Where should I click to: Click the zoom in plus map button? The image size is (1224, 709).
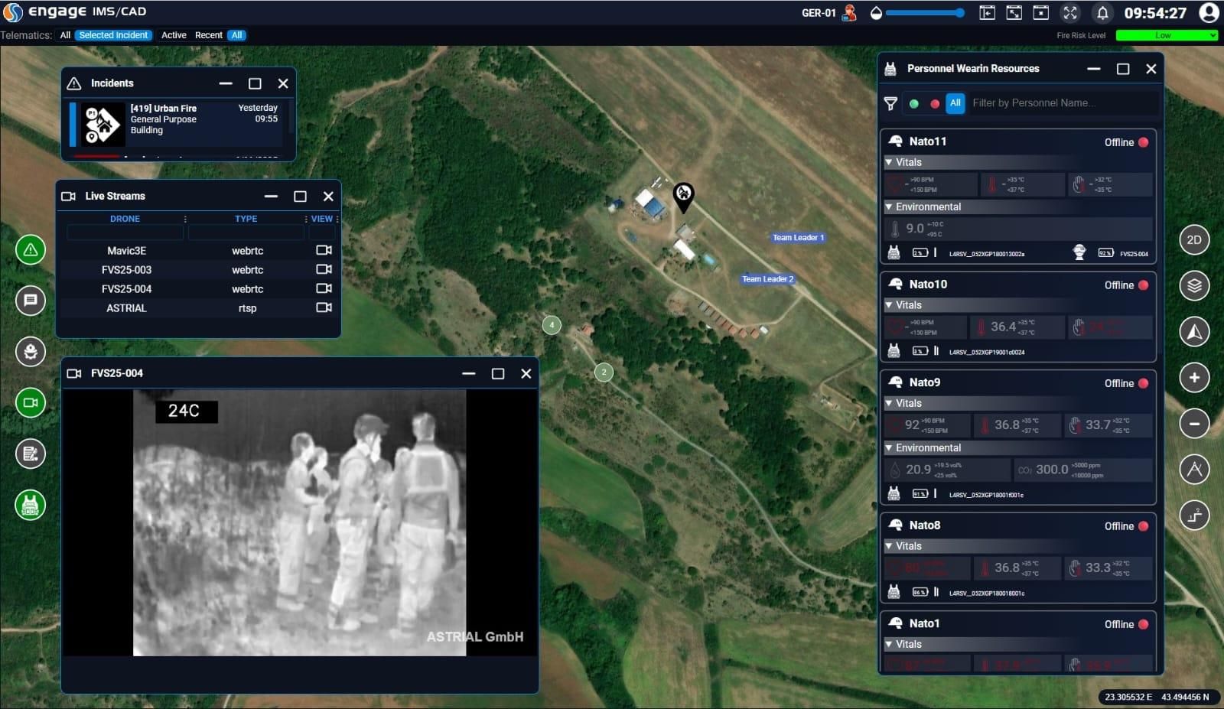(1194, 378)
